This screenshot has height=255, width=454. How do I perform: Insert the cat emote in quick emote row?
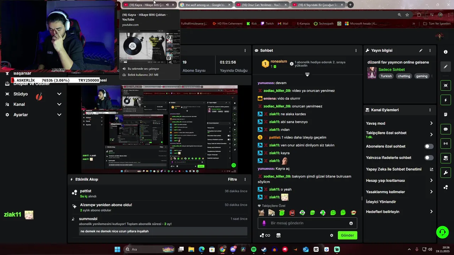[261, 213]
